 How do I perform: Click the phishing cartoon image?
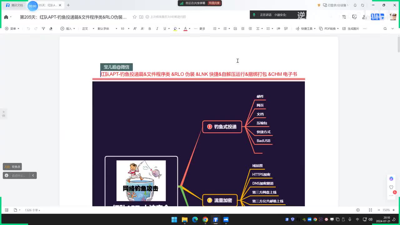pyautogui.click(x=141, y=181)
